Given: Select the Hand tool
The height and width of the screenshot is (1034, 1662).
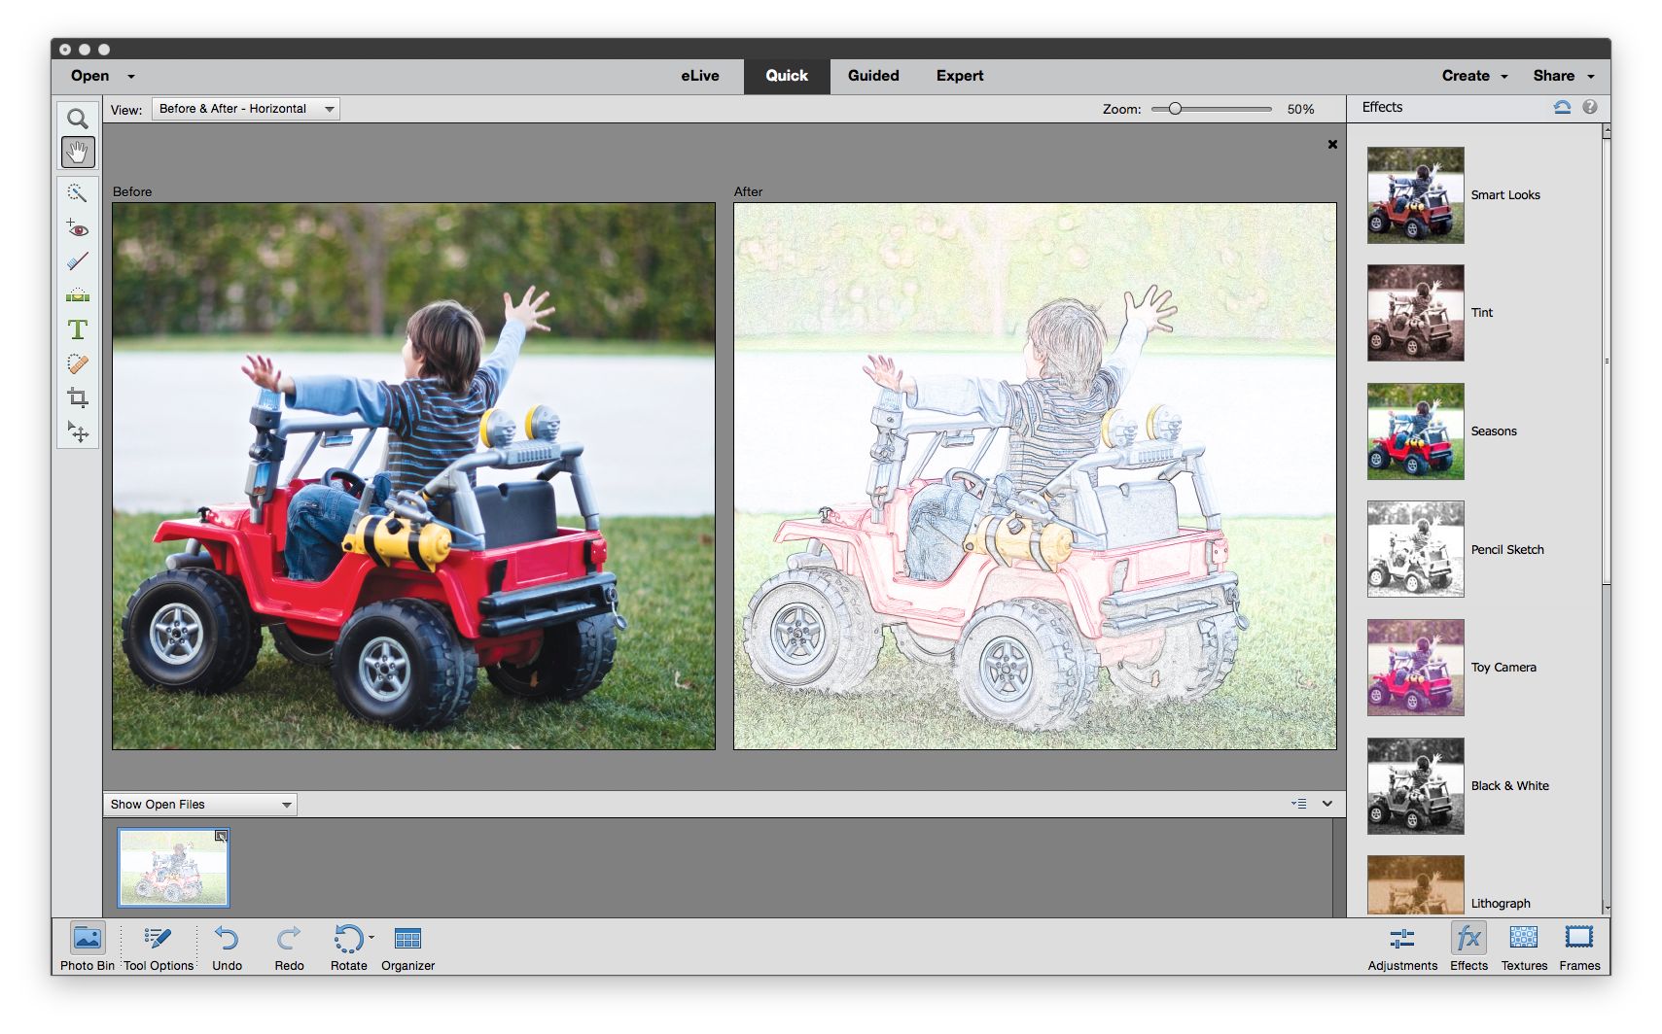Looking at the screenshot, I should (x=78, y=153).
